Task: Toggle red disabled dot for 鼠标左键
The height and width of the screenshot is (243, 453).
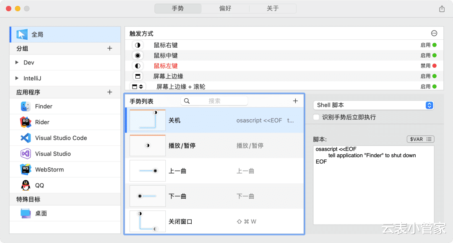Action: coord(435,66)
